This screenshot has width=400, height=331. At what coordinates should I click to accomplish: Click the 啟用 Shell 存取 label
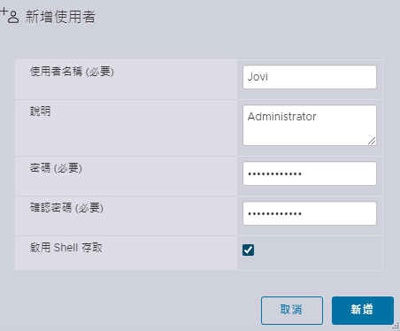coord(66,247)
